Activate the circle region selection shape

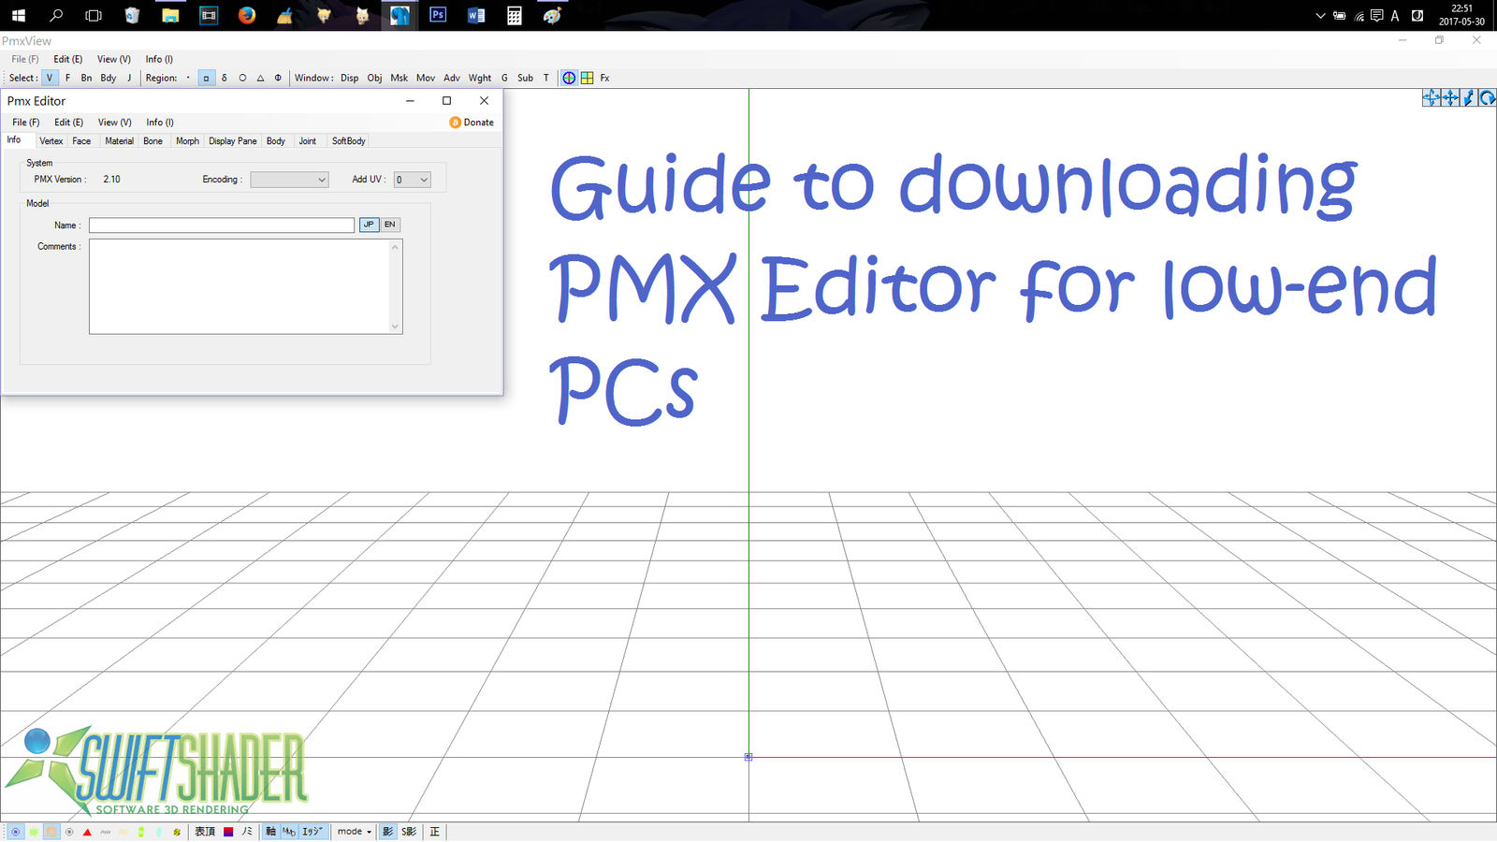click(242, 79)
